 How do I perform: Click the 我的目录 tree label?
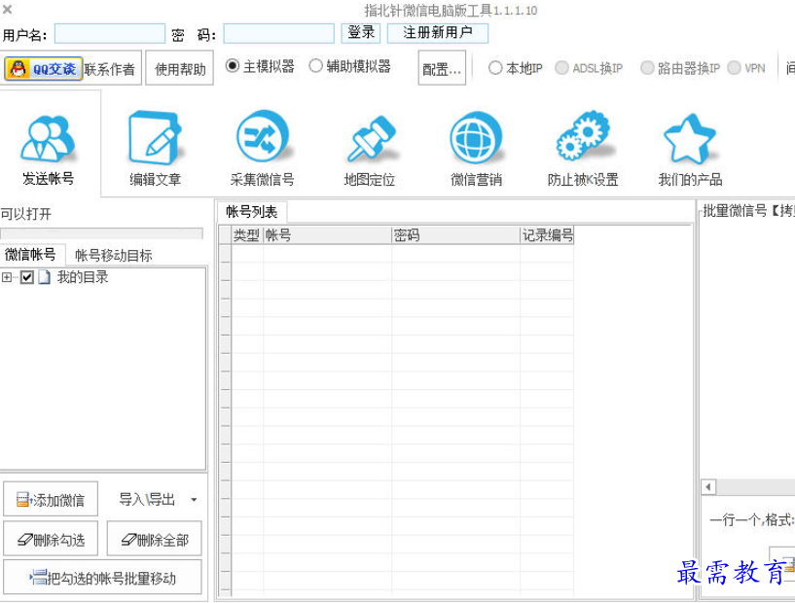pyautogui.click(x=83, y=277)
